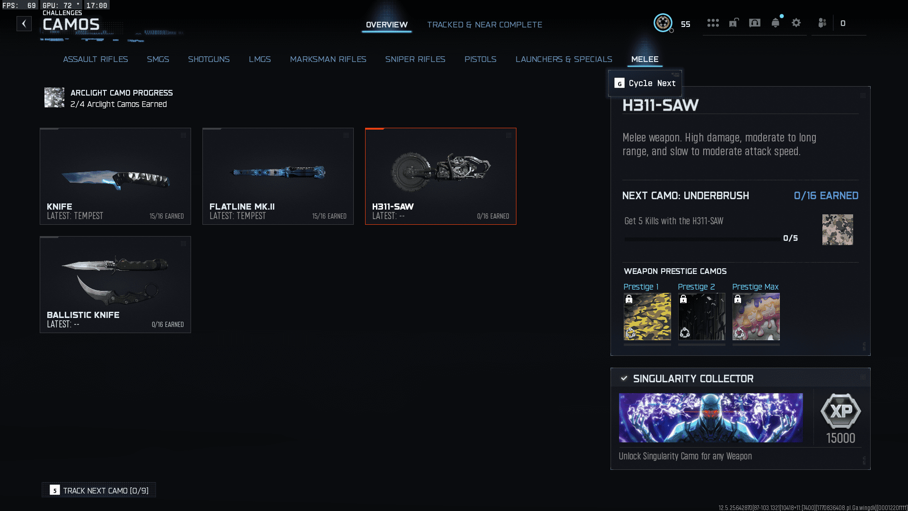The image size is (908, 511).
Task: Click the unlock token padlock icon
Action: (x=733, y=23)
